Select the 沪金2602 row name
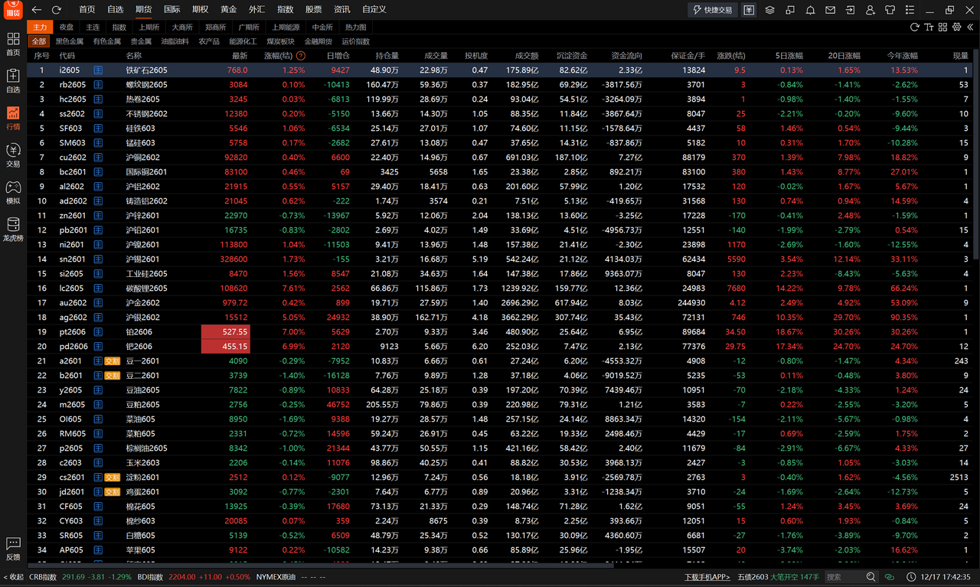This screenshot has width=980, height=587. [143, 303]
